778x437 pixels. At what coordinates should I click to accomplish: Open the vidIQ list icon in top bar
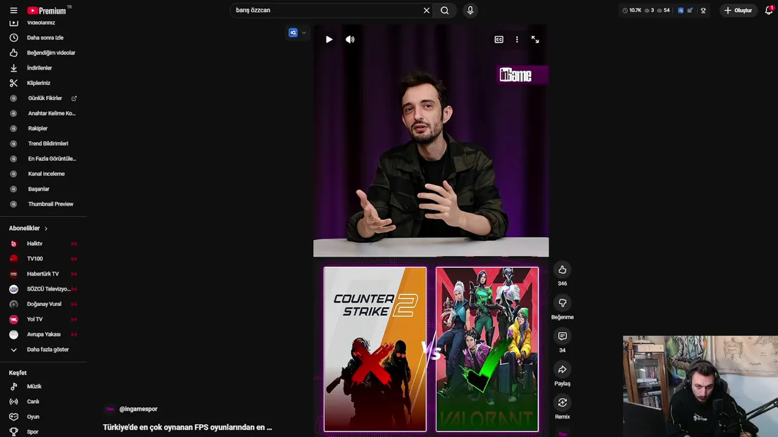tap(690, 10)
